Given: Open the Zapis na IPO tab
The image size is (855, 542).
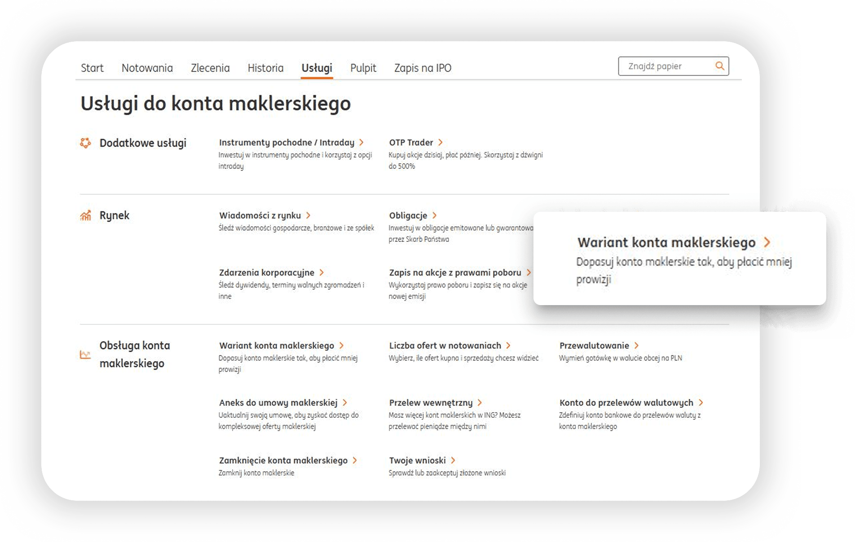Looking at the screenshot, I should click(x=423, y=68).
